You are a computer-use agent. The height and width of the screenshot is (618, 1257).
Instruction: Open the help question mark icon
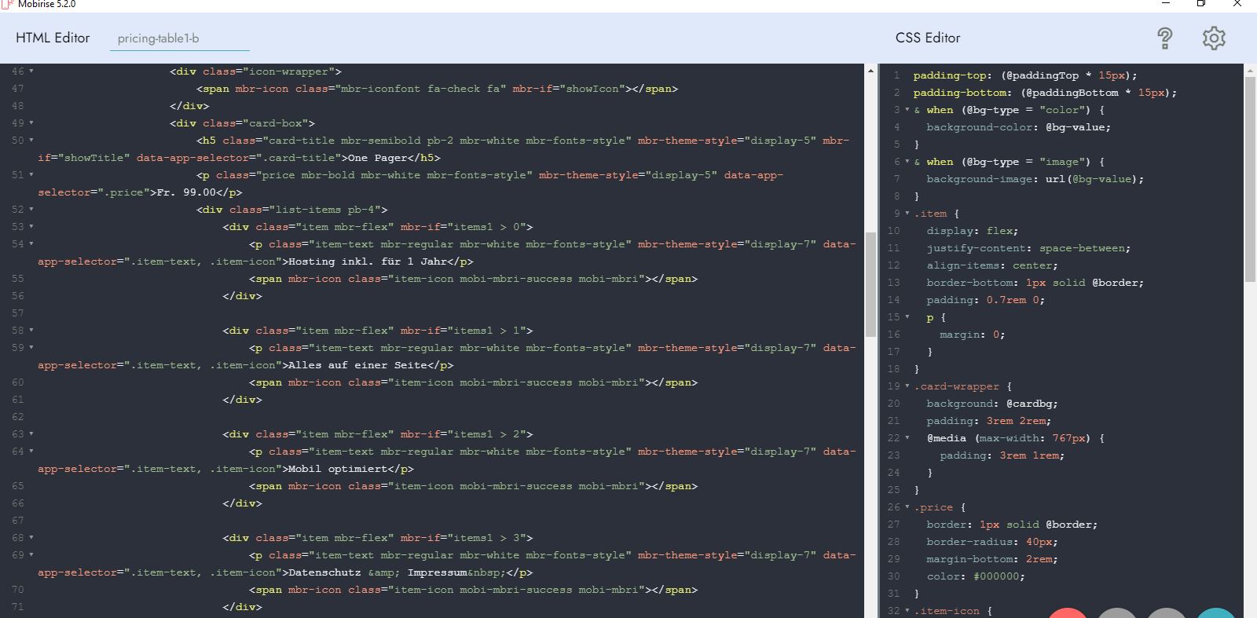(x=1164, y=38)
